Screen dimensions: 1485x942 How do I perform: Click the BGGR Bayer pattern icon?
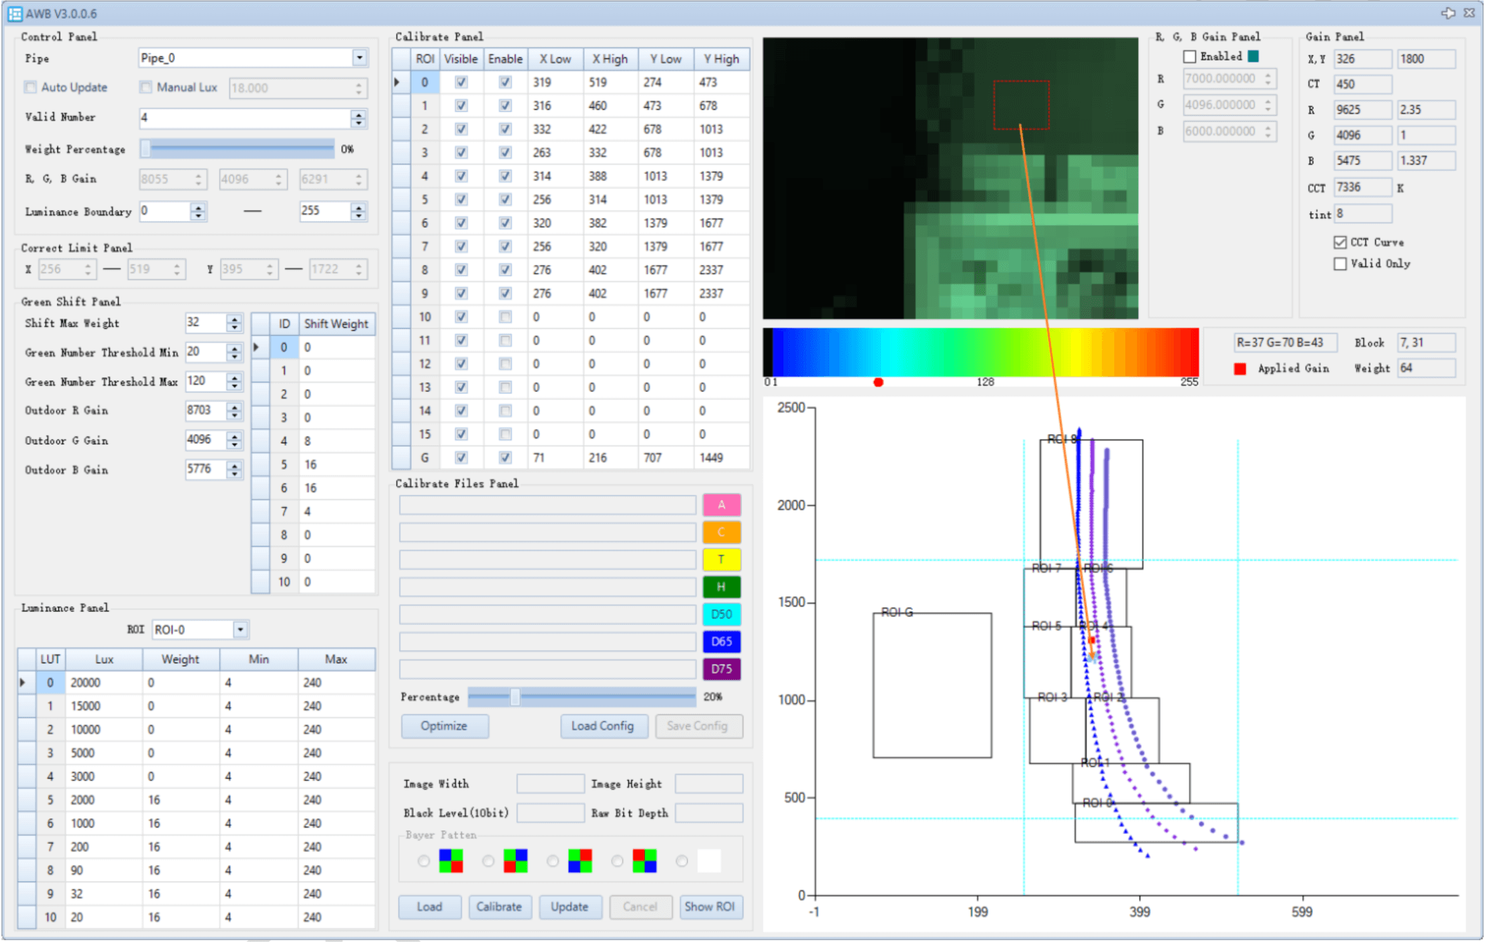(x=451, y=861)
